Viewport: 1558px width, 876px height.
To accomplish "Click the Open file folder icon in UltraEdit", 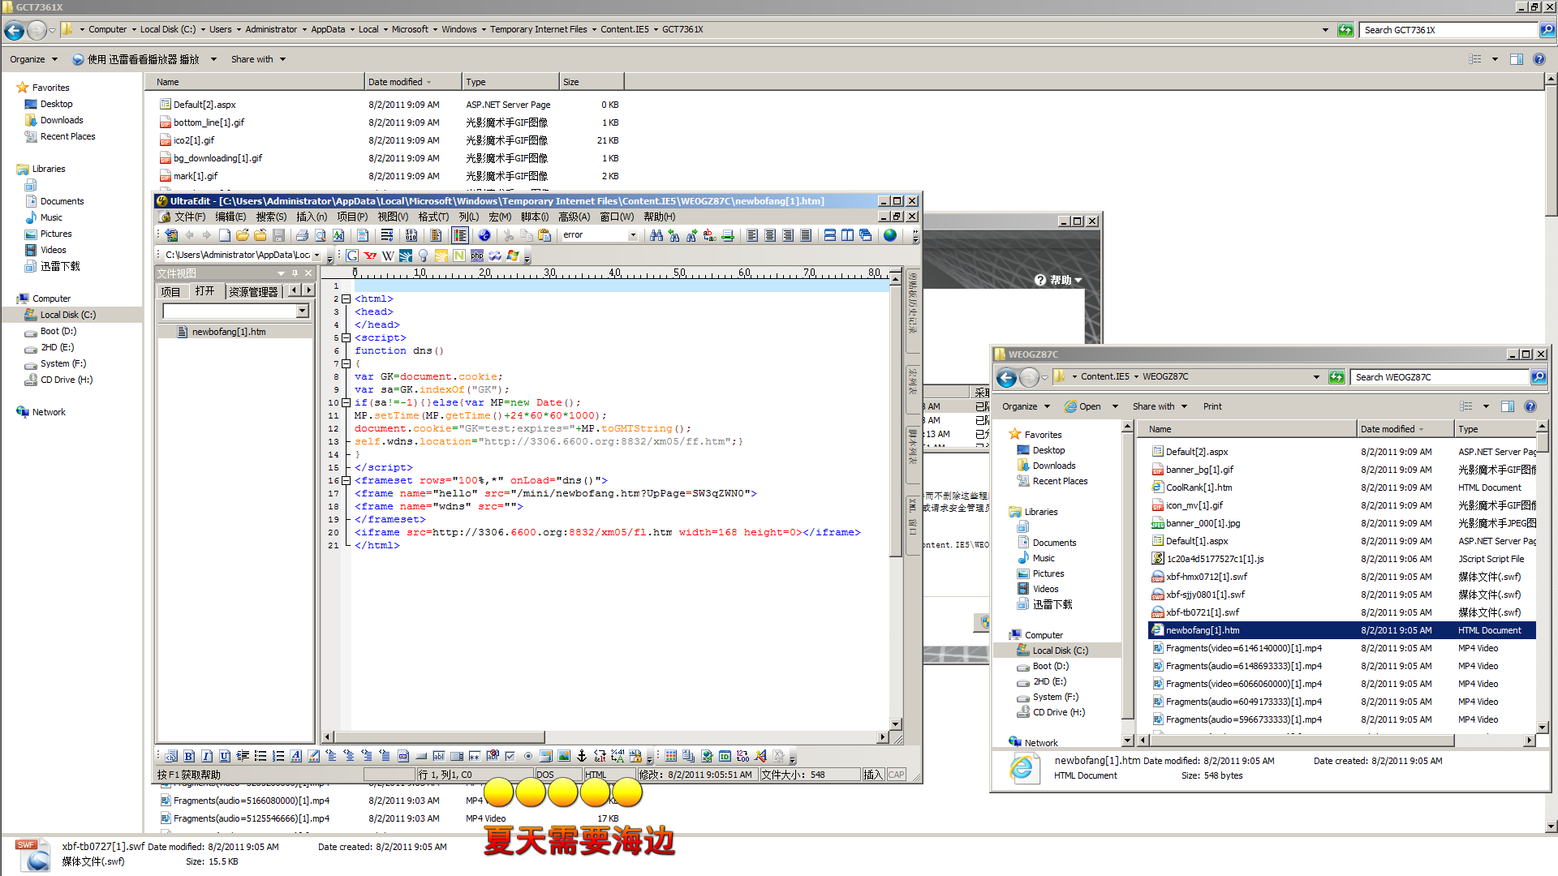I will pyautogui.click(x=242, y=235).
